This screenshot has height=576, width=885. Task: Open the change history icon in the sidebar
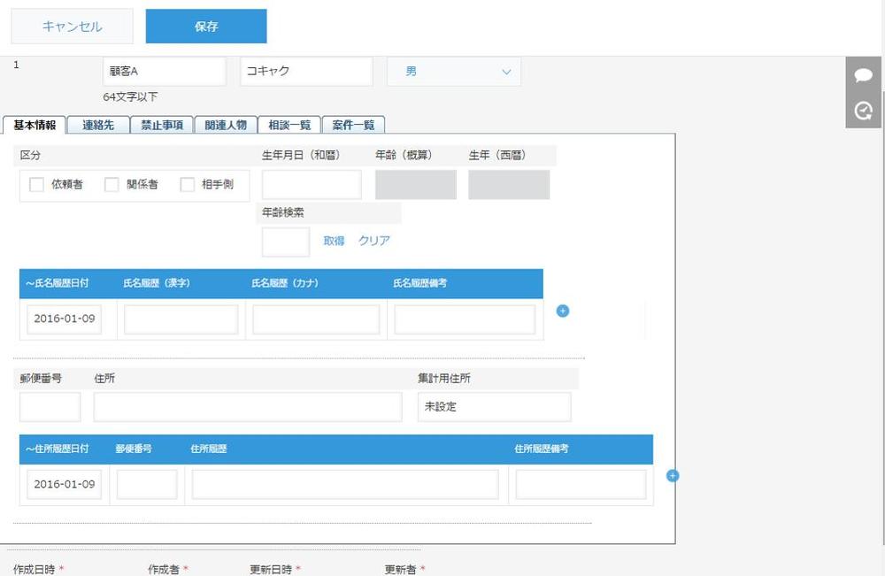pos(863,111)
